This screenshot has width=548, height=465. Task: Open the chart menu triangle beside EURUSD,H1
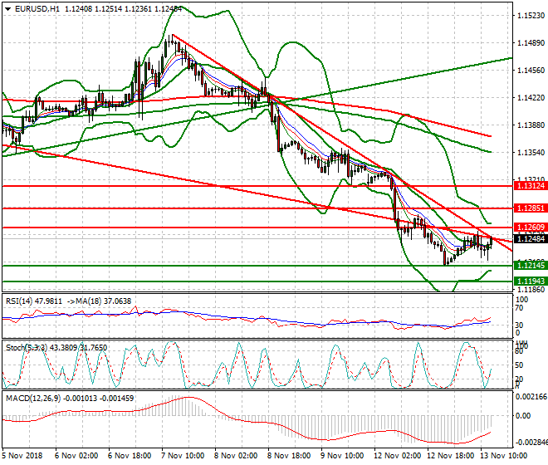pos(7,9)
